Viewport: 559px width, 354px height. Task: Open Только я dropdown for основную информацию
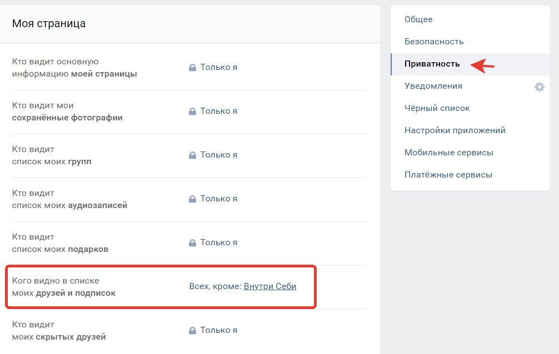pyautogui.click(x=218, y=67)
